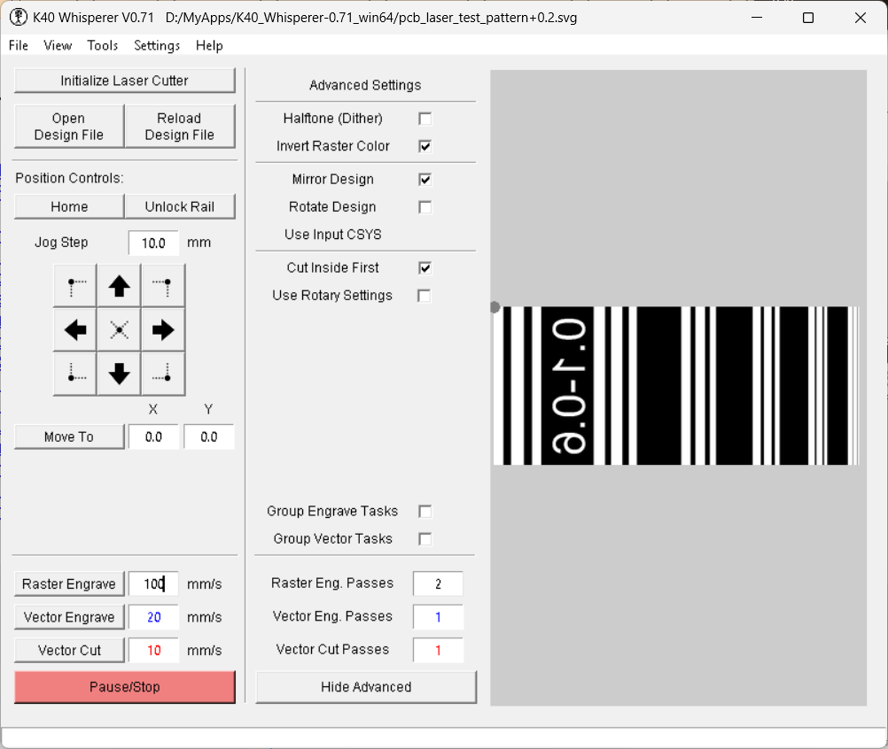888x749 pixels.
Task: Move to upper-left corner of design
Action: pyautogui.click(x=75, y=286)
